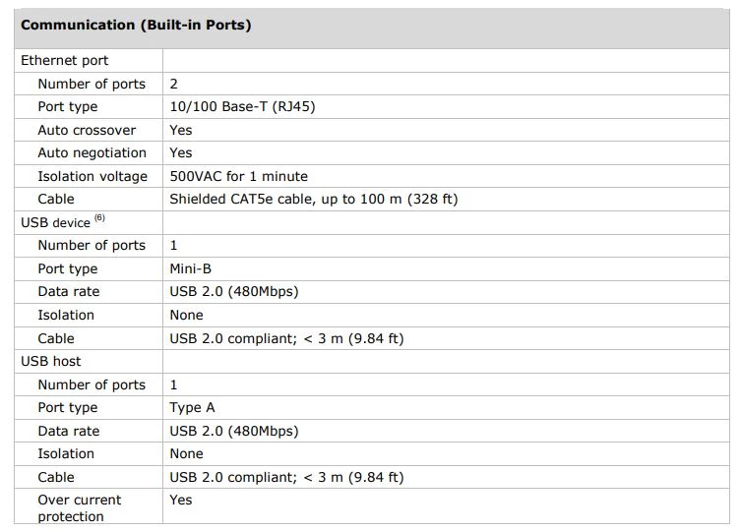Select the Auto crossover label
The height and width of the screenshot is (531, 741).
[87, 130]
